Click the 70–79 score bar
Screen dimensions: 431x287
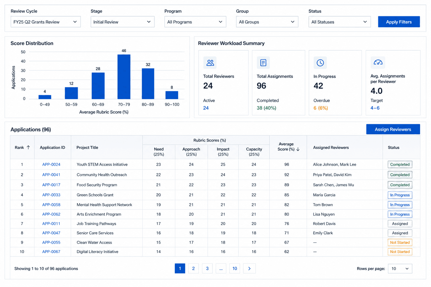pyautogui.click(x=124, y=77)
